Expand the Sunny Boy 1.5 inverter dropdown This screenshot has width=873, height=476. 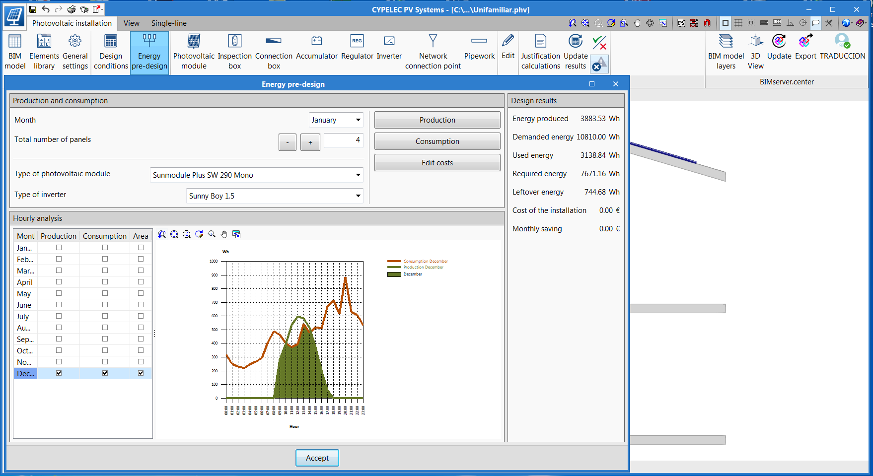click(357, 196)
